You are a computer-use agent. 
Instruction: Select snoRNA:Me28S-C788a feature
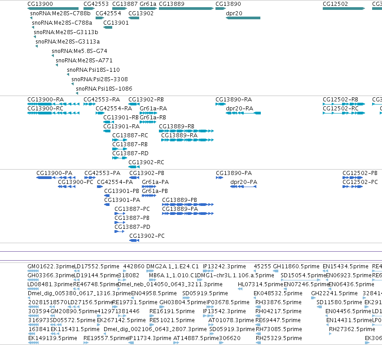[x=33, y=27]
